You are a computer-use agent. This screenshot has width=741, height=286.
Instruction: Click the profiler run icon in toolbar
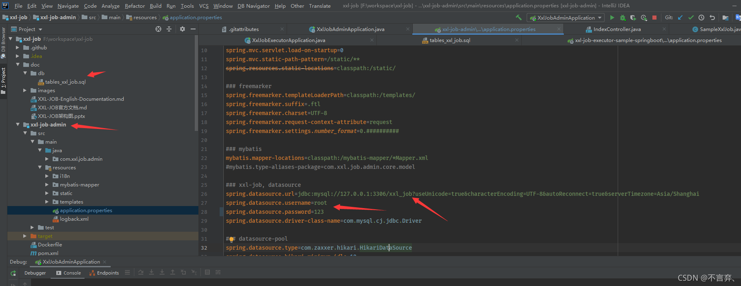pyautogui.click(x=644, y=18)
